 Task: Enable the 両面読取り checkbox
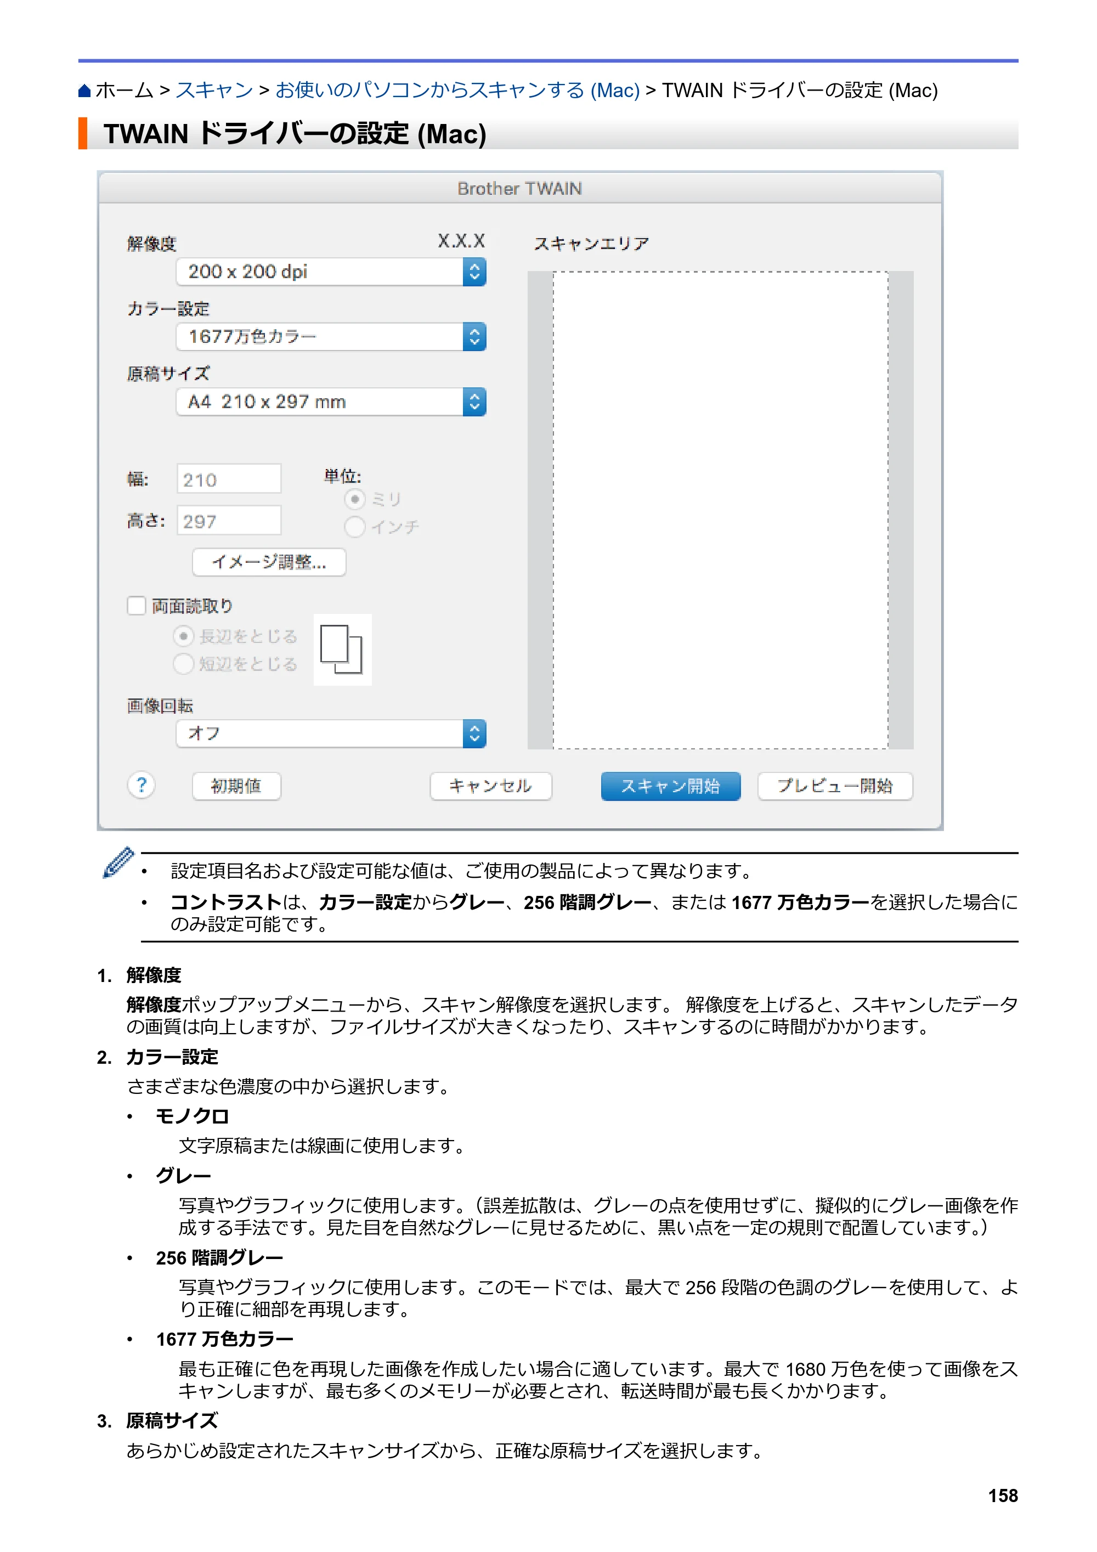point(137,606)
